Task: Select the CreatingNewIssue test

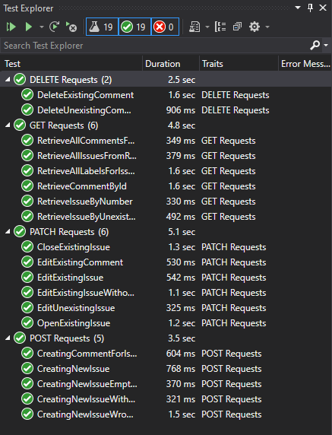Action: pos(166,369)
